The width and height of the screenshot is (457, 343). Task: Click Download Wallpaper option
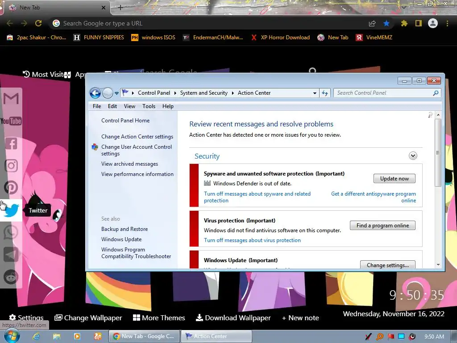tap(233, 318)
